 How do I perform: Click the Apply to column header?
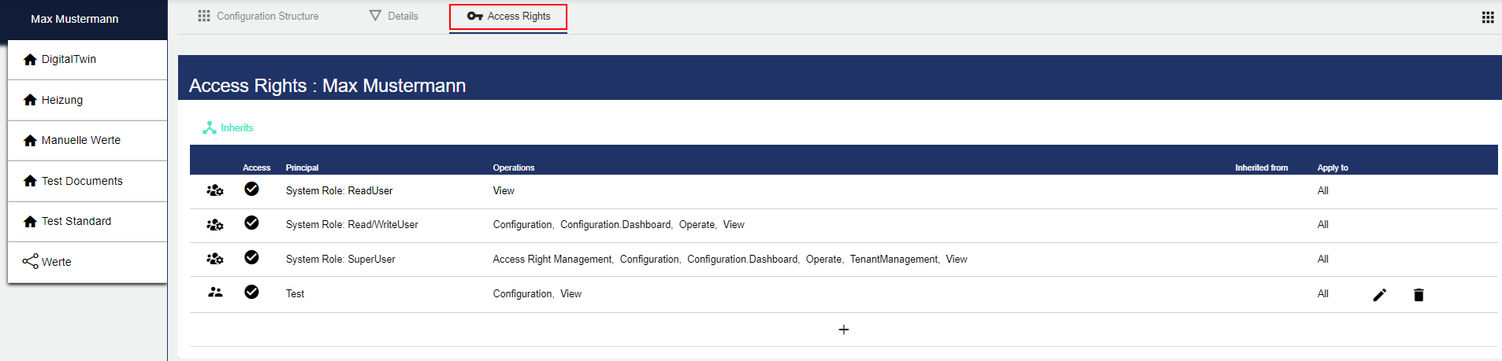(1333, 168)
